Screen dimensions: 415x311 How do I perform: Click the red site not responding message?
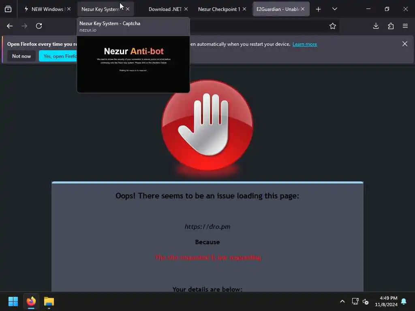(208, 257)
